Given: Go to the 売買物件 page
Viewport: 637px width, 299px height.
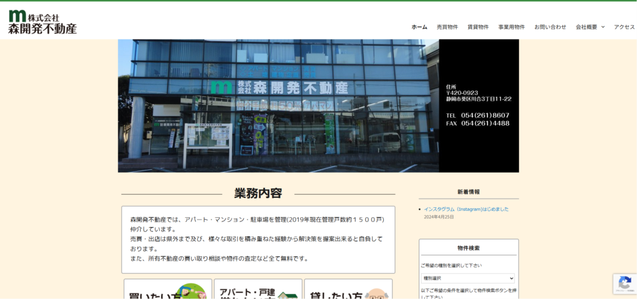Looking at the screenshot, I should 447,27.
